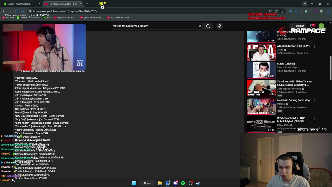Viewport: 332px width, 187px height.
Task: Switch to Stream - Kick Dashboard tab
Action: [19, 4]
